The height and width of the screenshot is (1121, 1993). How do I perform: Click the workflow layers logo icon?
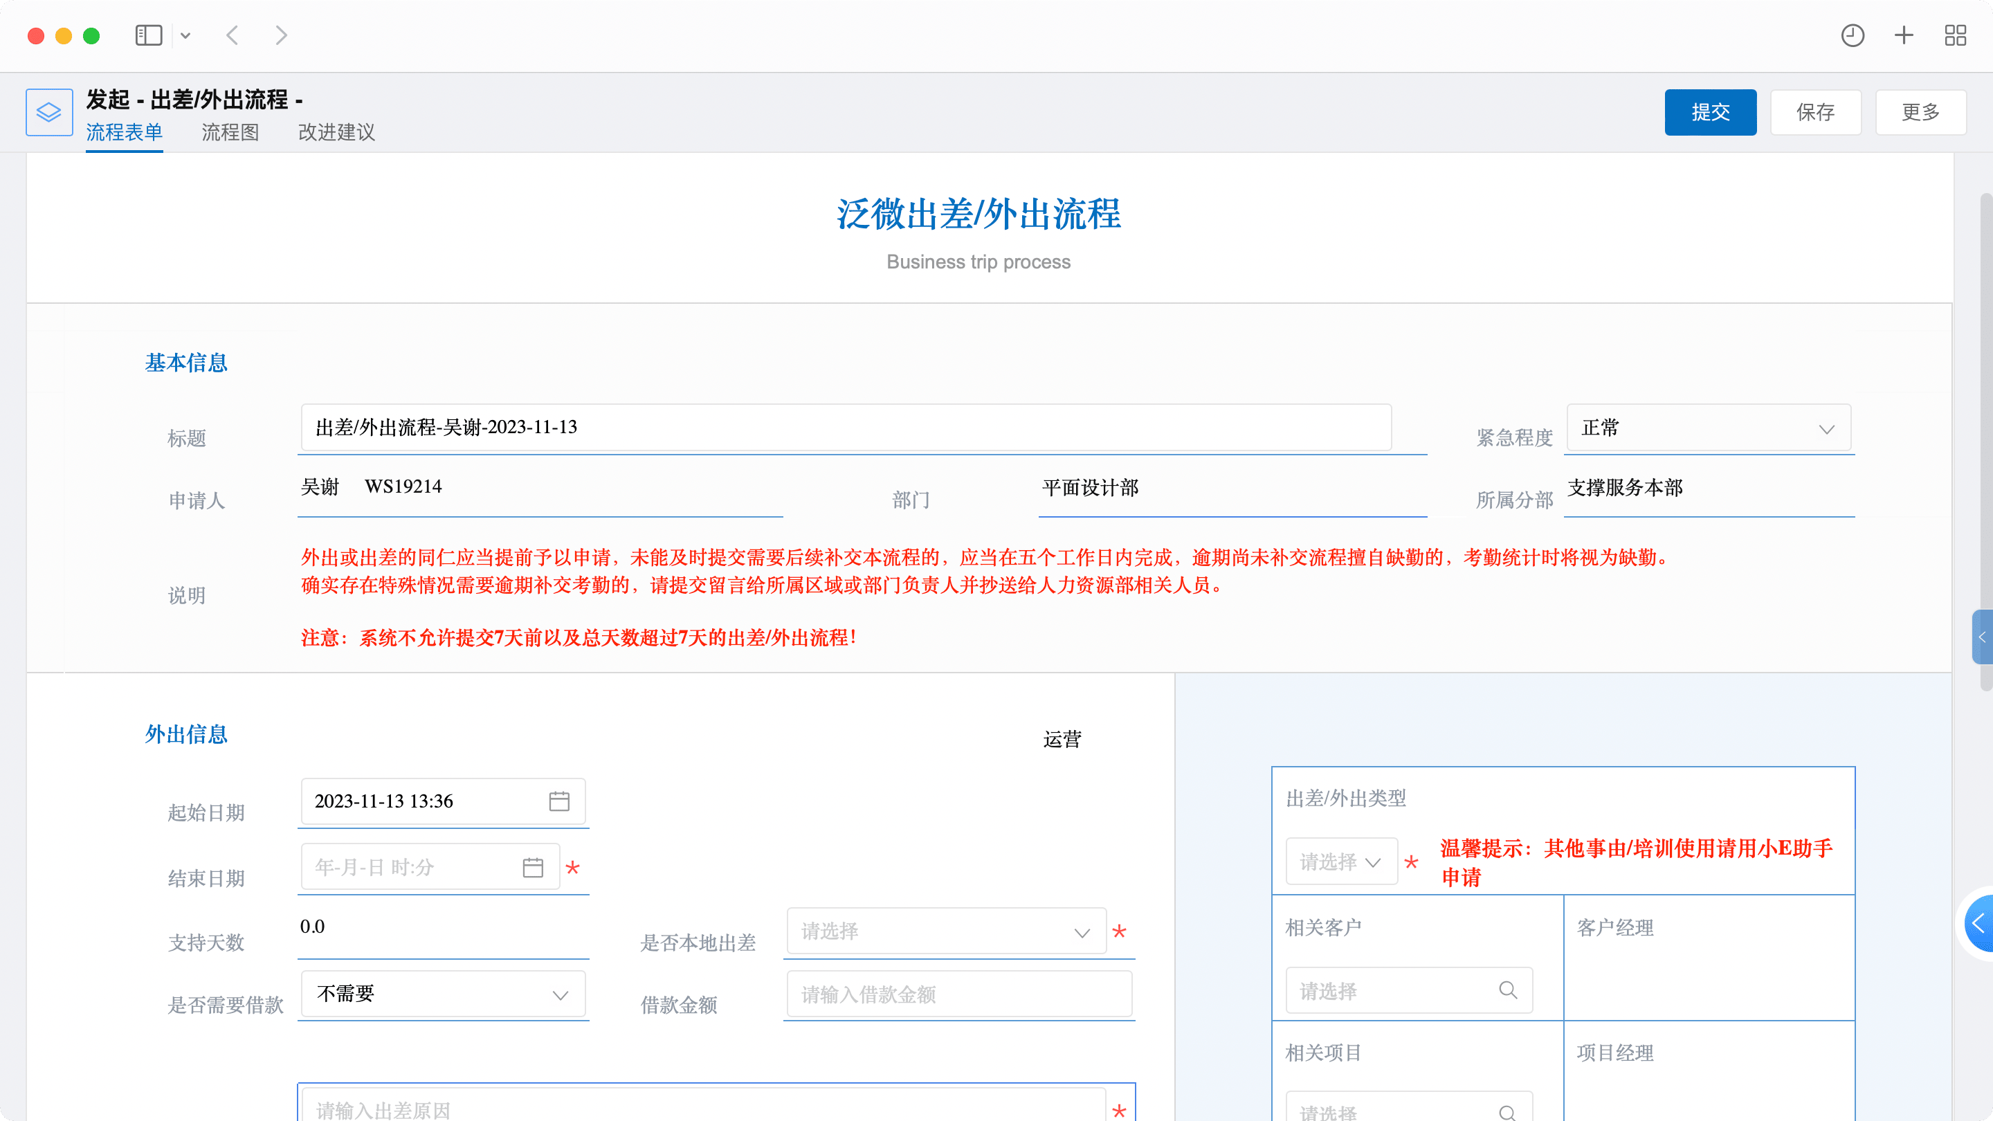[x=48, y=112]
